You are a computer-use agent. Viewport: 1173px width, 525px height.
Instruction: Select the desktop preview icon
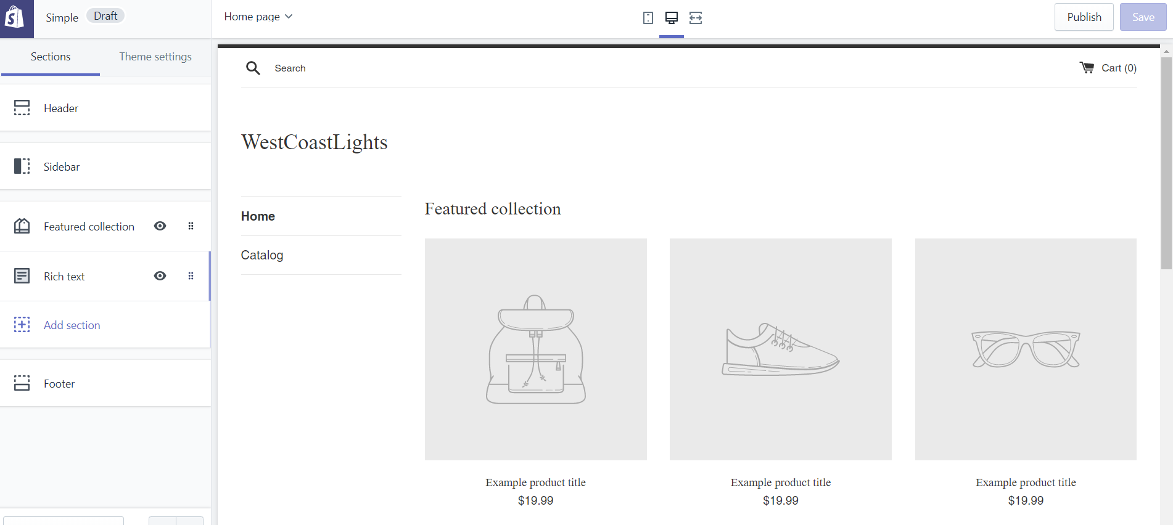[x=672, y=18]
